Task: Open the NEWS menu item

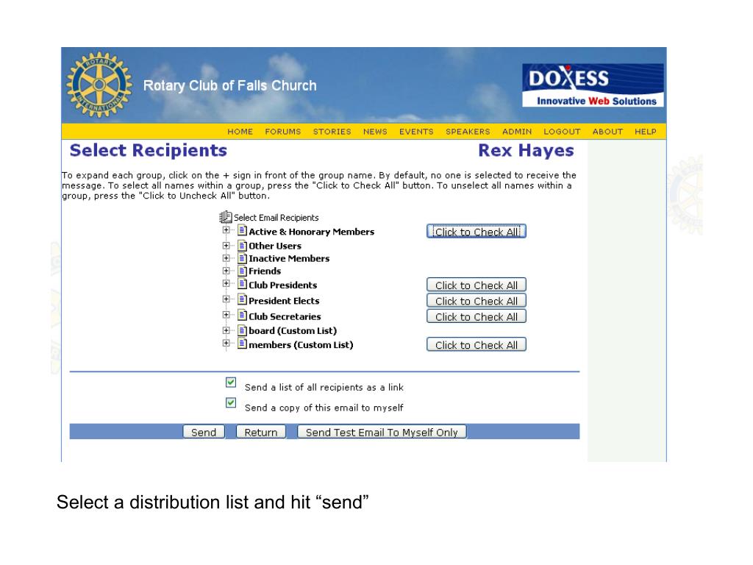Action: [375, 132]
